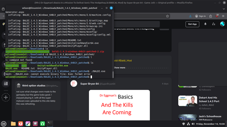Open the Firefox hamburger application menu

tap(223, 16)
